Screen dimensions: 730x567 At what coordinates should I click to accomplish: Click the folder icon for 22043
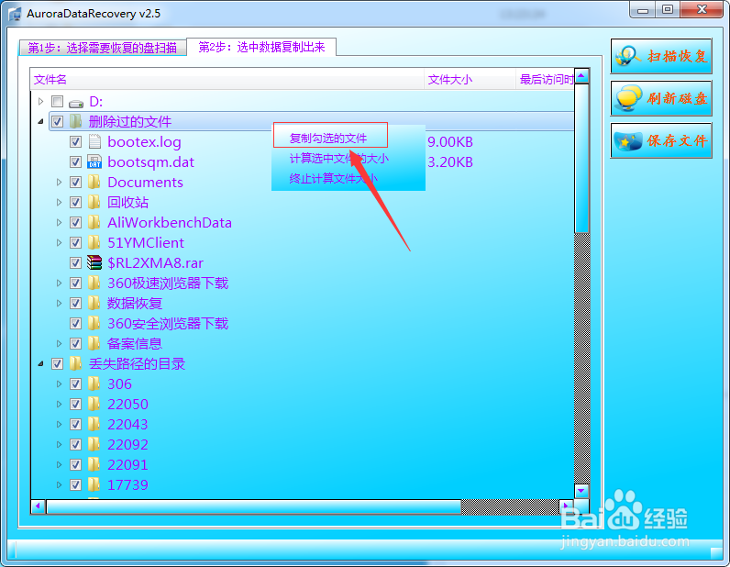point(94,424)
